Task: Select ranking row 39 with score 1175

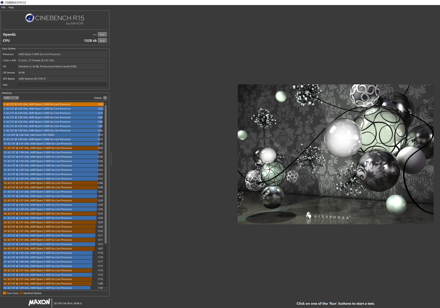Action: tap(53, 270)
